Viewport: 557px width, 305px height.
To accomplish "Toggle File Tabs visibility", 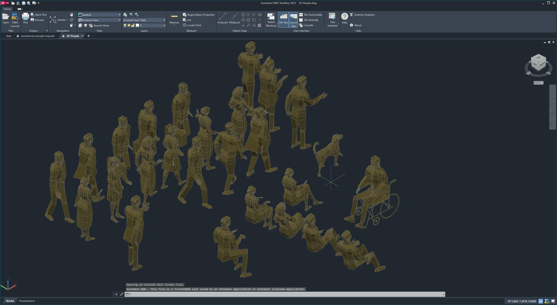I will tap(284, 18).
